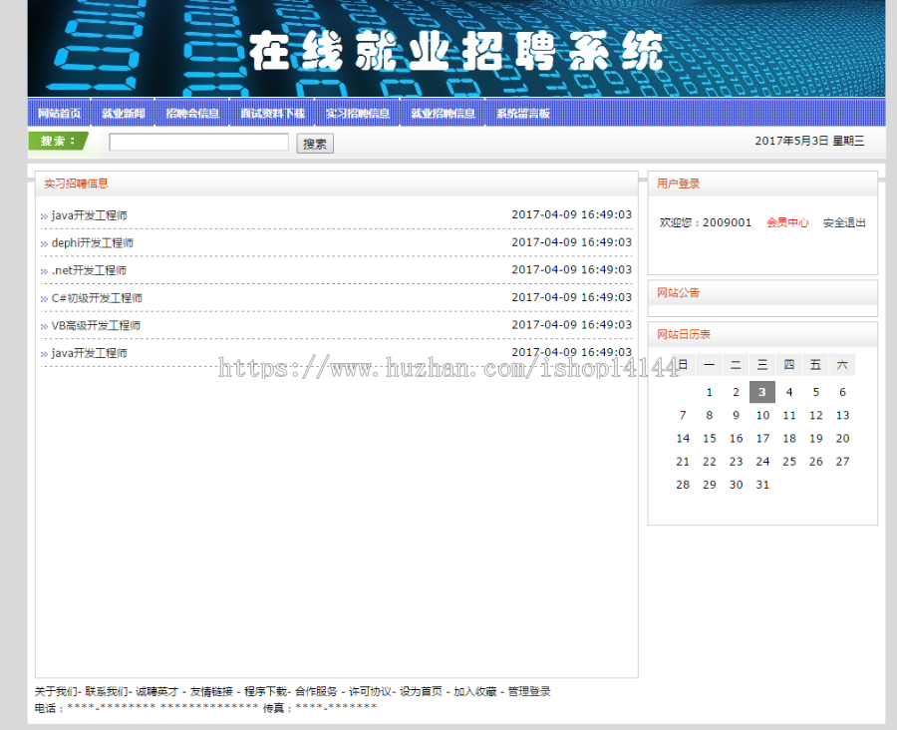Click the 网站日历表 panel header
897x730 pixels.
point(762,334)
